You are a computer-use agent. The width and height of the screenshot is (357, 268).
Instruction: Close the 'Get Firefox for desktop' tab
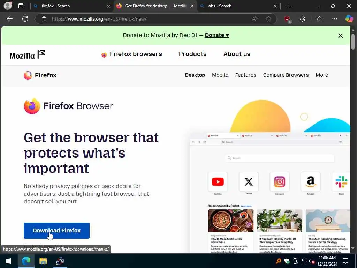click(192, 6)
